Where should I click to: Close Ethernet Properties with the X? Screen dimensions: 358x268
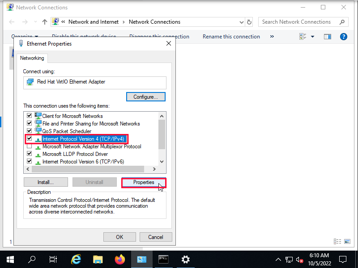click(x=169, y=43)
